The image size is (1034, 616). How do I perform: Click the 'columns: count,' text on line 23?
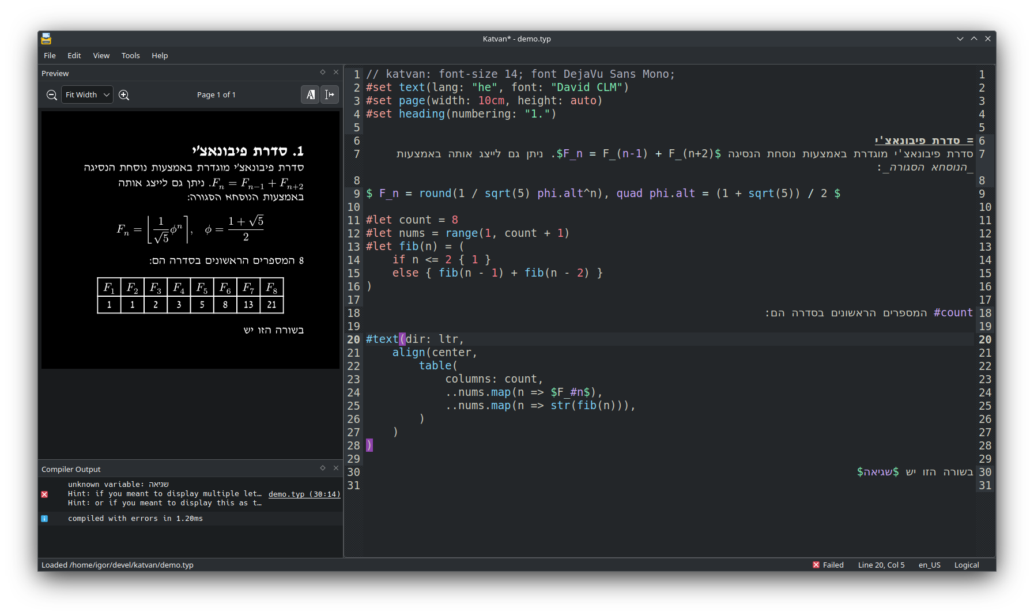tap(494, 379)
